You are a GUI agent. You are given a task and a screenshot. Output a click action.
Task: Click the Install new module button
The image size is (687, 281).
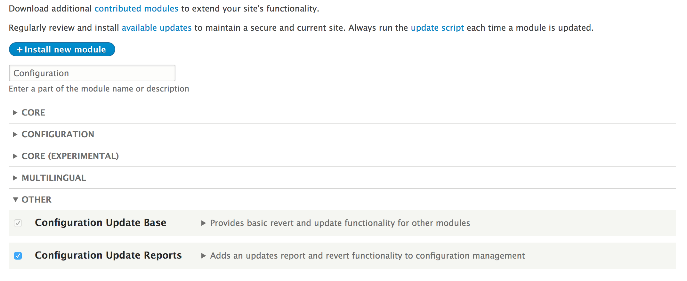click(x=62, y=50)
